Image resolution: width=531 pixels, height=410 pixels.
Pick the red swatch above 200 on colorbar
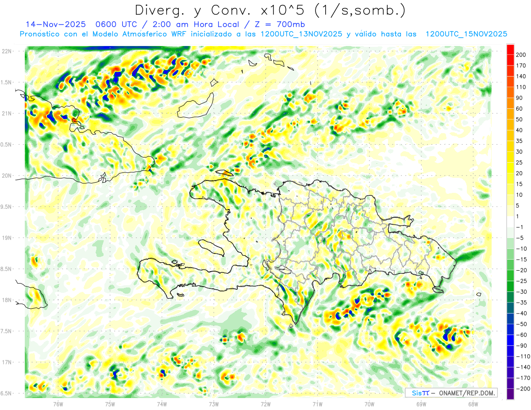tap(510, 49)
